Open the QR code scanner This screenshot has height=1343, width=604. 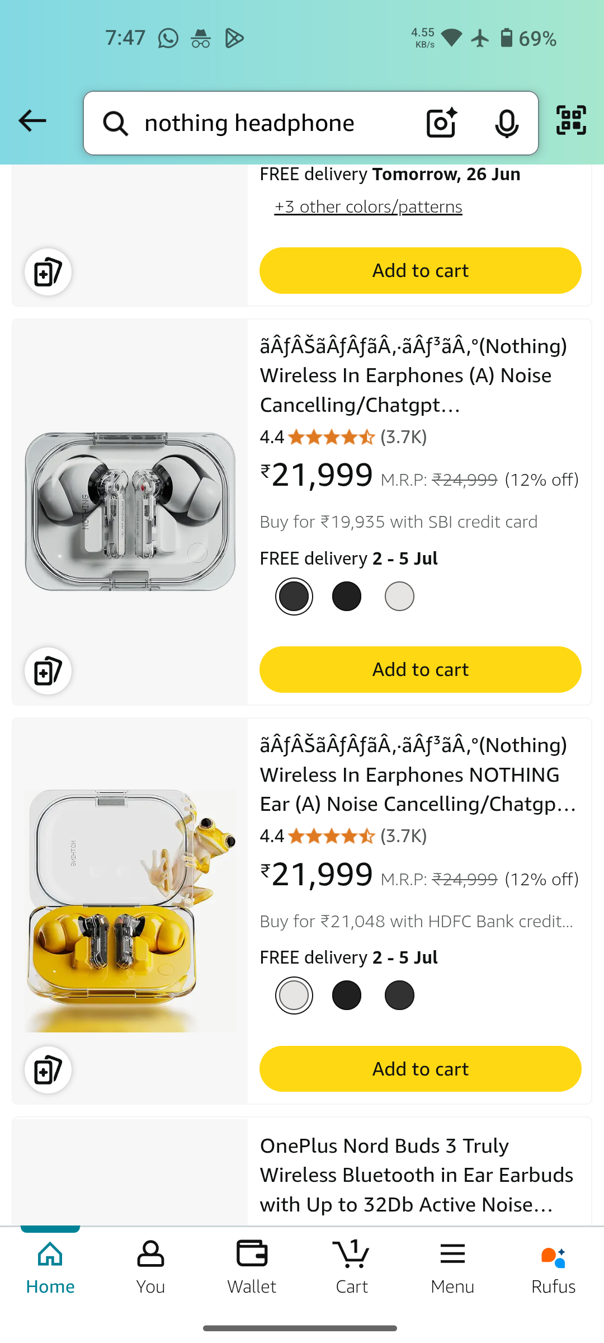point(571,120)
